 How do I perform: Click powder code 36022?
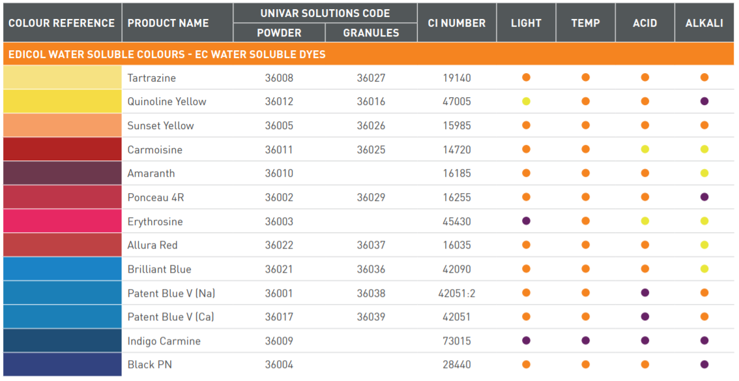279,245
